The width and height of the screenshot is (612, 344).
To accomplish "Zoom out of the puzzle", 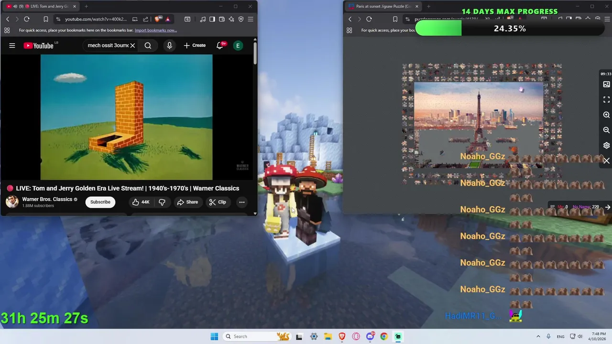I will tap(606, 130).
